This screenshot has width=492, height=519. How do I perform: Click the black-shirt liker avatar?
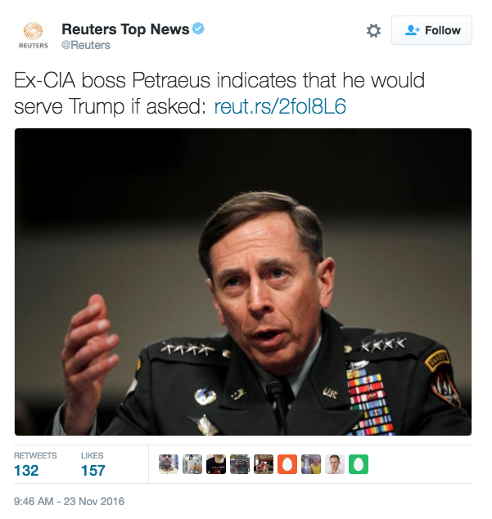[216, 464]
